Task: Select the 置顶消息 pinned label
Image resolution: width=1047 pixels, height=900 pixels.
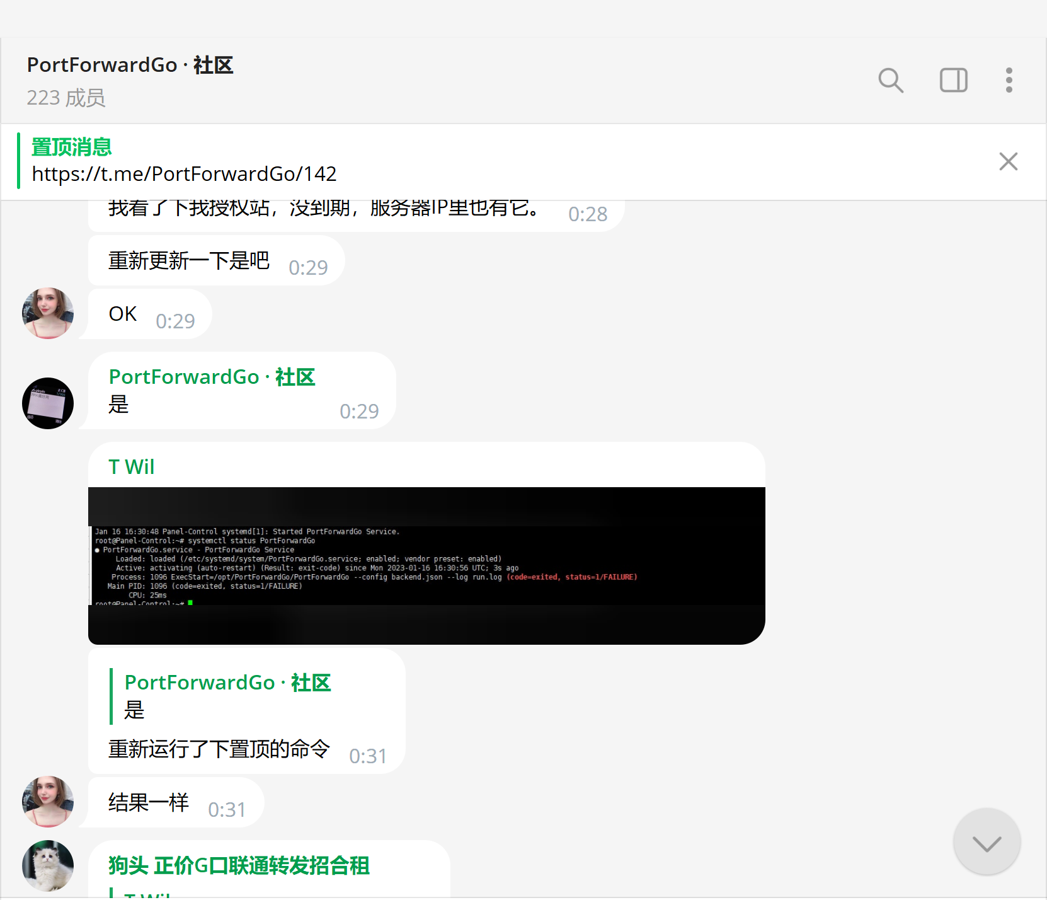Action: [x=71, y=147]
